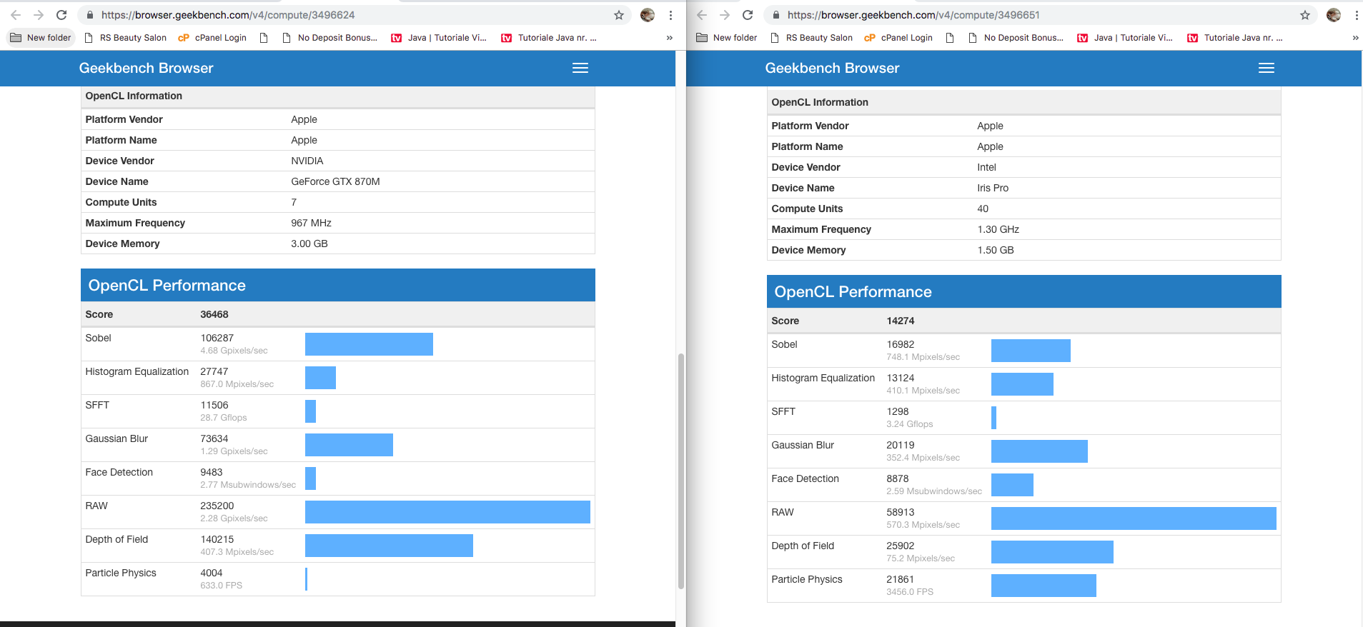Click reload in the GeForce GTX 870M window
The height and width of the screenshot is (627, 1363).
coord(61,15)
